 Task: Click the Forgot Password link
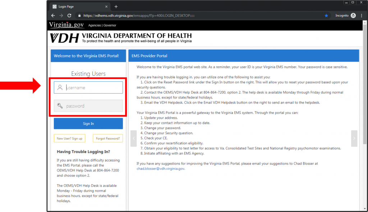(107, 138)
